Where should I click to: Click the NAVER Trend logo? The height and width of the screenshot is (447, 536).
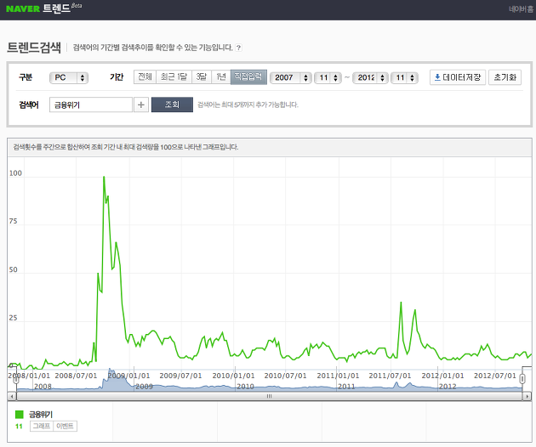click(43, 8)
